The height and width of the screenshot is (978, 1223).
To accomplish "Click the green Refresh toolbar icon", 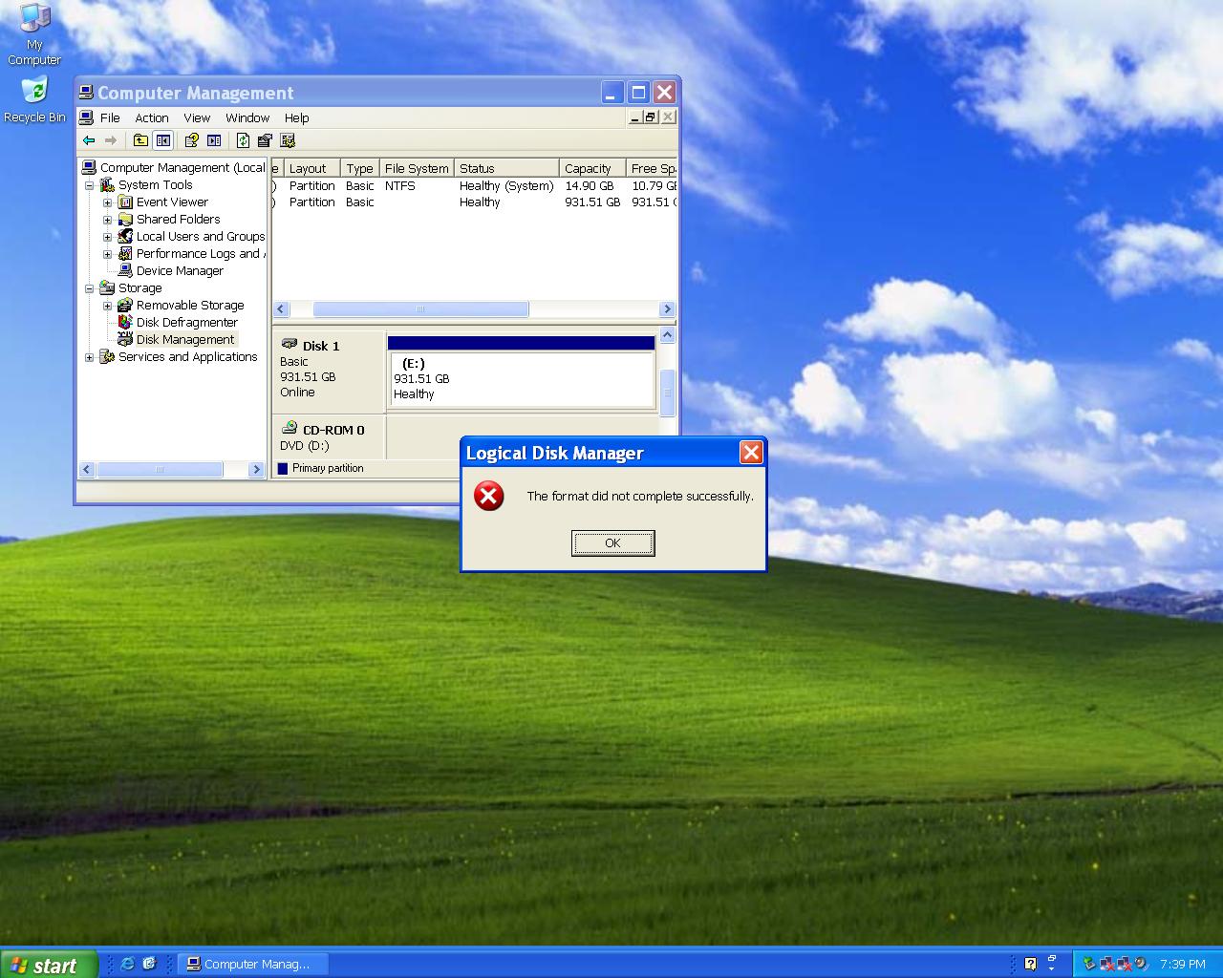I will click(243, 140).
